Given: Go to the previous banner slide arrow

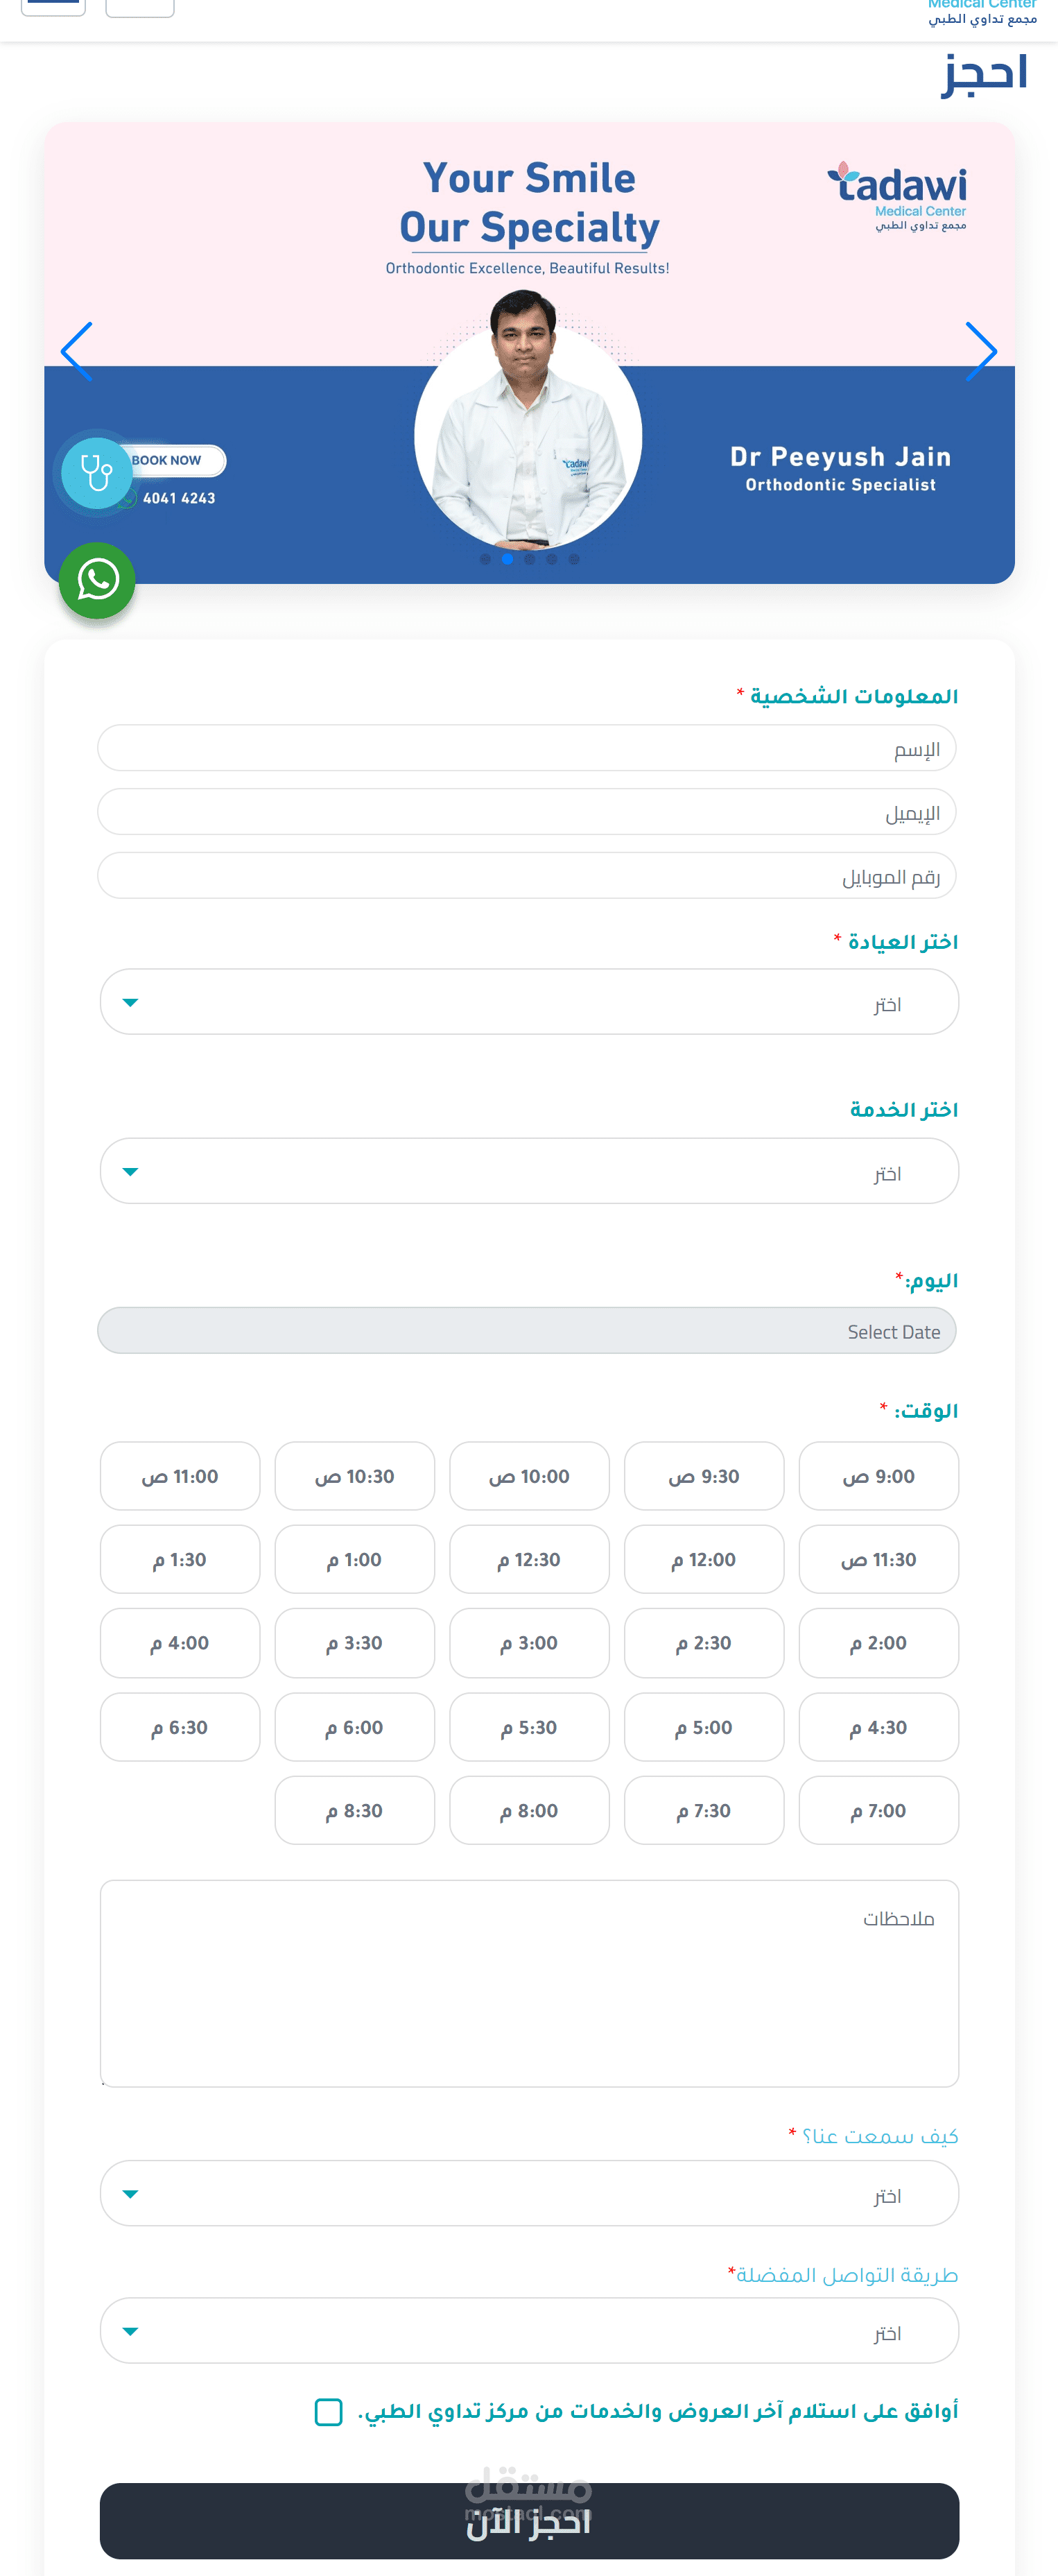Looking at the screenshot, I should click(77, 351).
